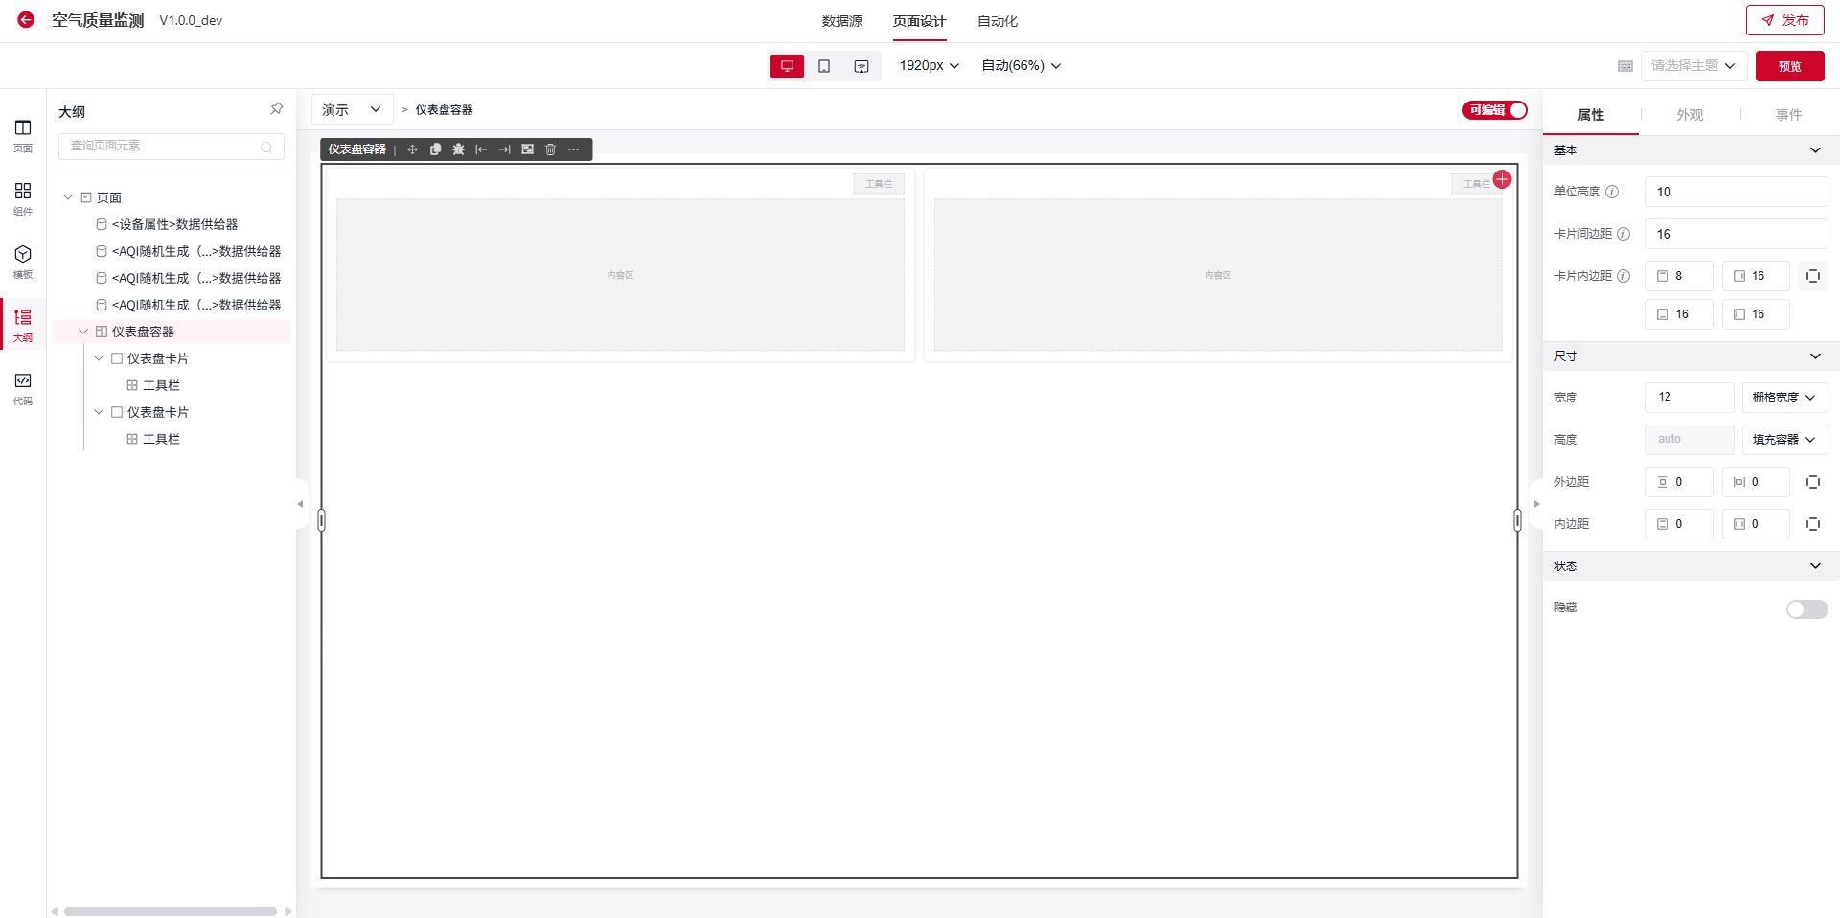Toggle linked 卡片内边距 values icon

1812,276
